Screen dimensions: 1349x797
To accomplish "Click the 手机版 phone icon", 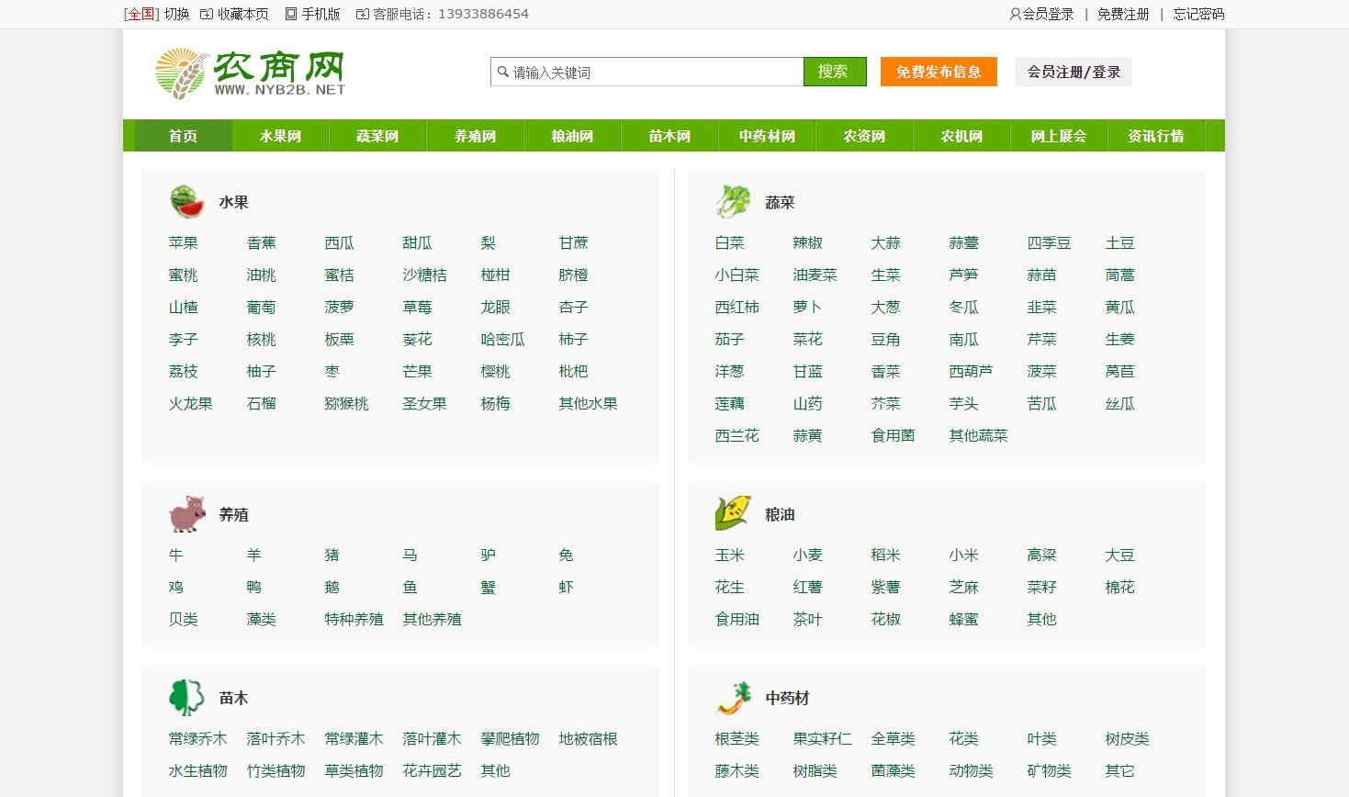I will 291,14.
